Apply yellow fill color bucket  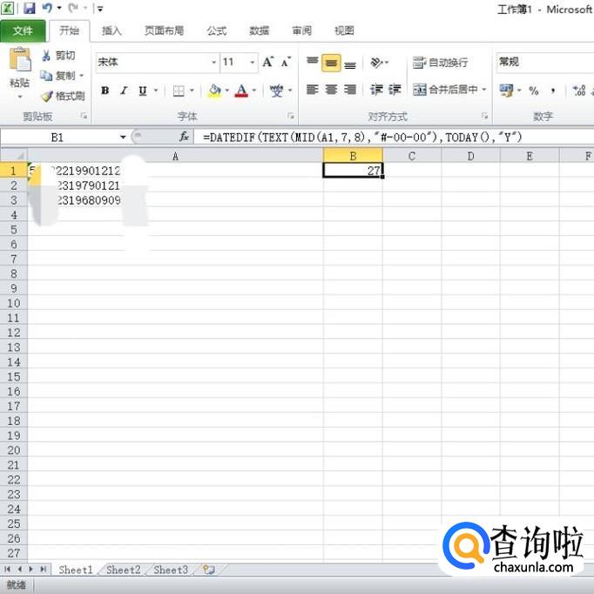[x=214, y=91]
